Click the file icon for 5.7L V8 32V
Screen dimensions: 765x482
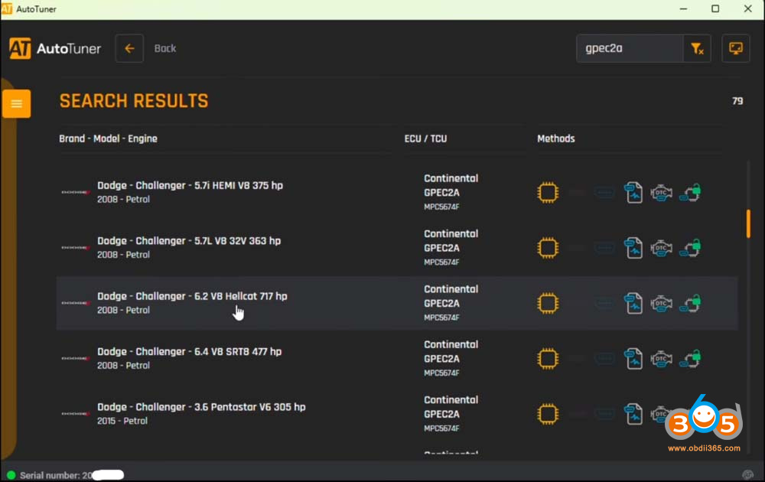pyautogui.click(x=633, y=248)
